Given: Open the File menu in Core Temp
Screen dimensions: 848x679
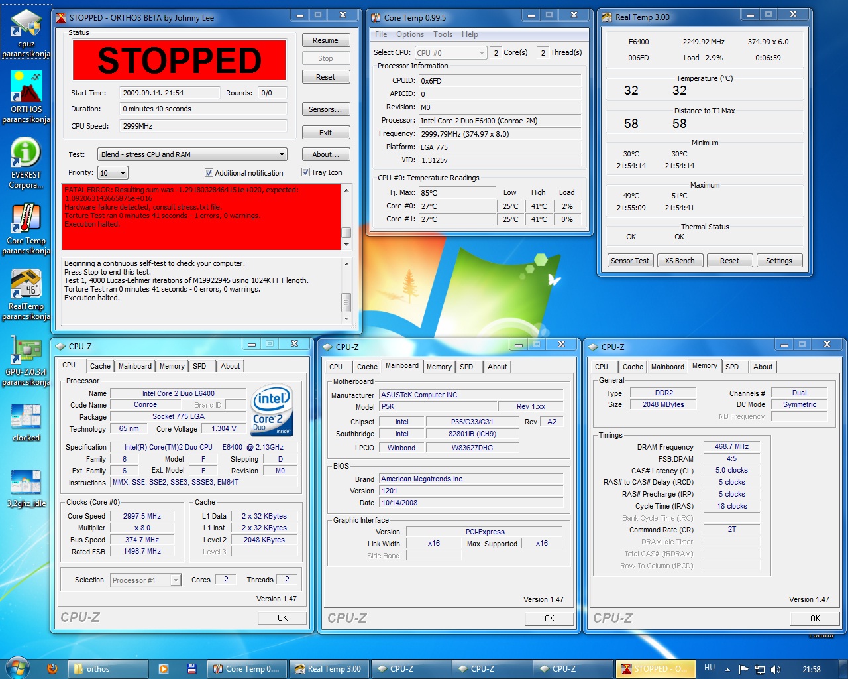Looking at the screenshot, I should click(381, 34).
